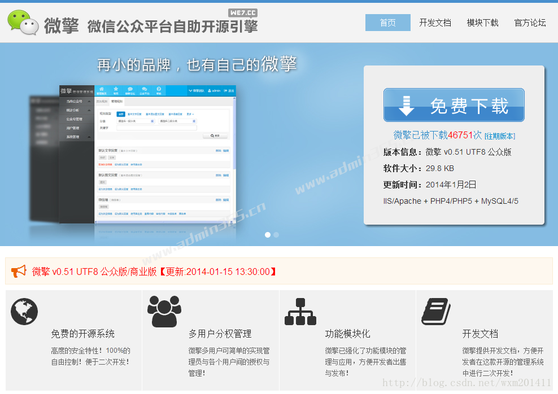
Task: Open the 功能模块化 feature heading
Action: [347, 334]
